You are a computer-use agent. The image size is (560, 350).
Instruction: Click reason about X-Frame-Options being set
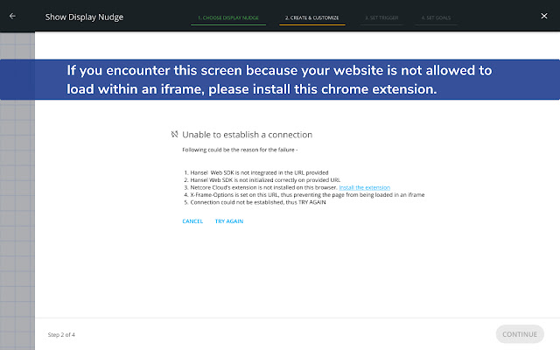click(x=307, y=195)
